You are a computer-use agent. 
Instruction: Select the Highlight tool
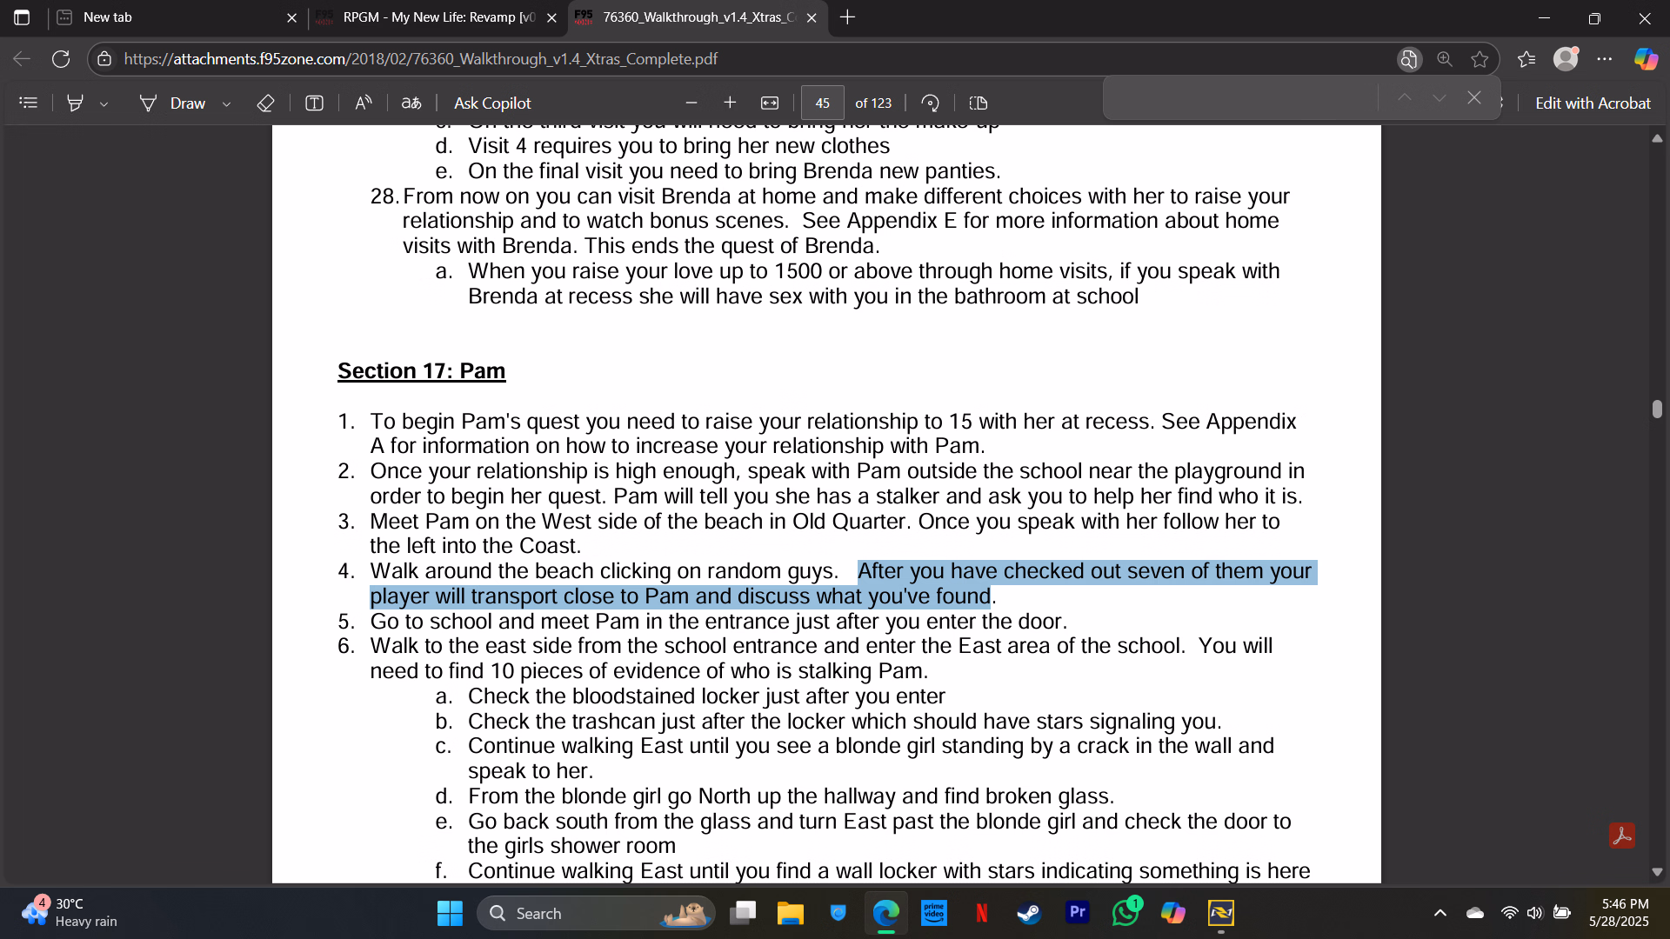tap(76, 103)
